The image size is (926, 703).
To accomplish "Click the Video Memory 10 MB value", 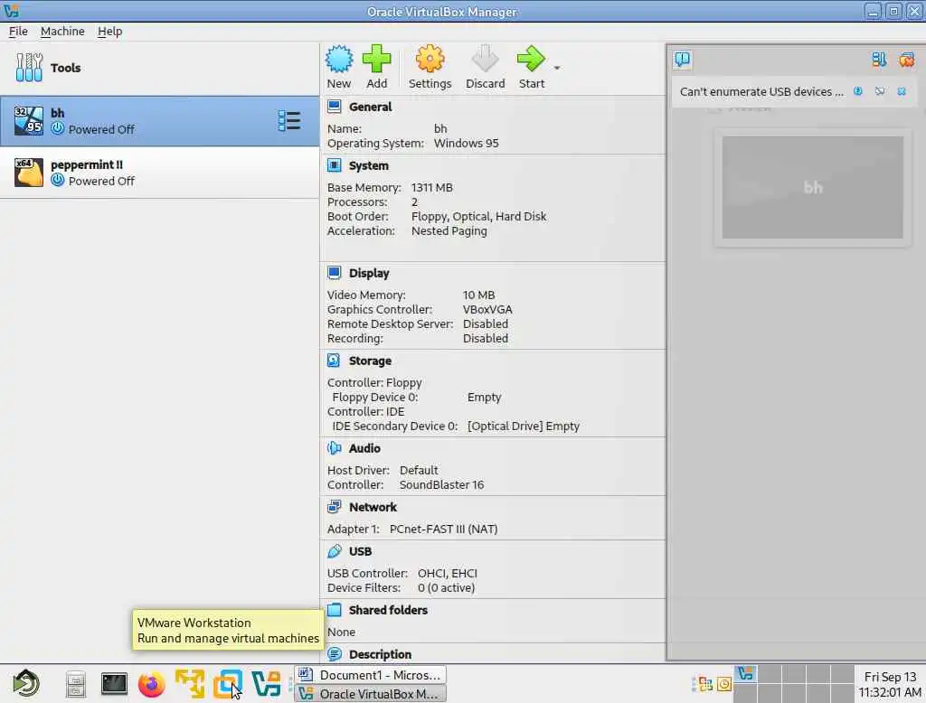I will click(479, 295).
